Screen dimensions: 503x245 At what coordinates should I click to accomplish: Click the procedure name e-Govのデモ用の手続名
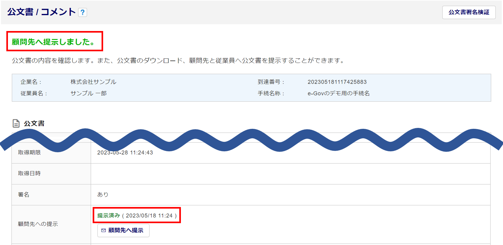[x=338, y=93]
